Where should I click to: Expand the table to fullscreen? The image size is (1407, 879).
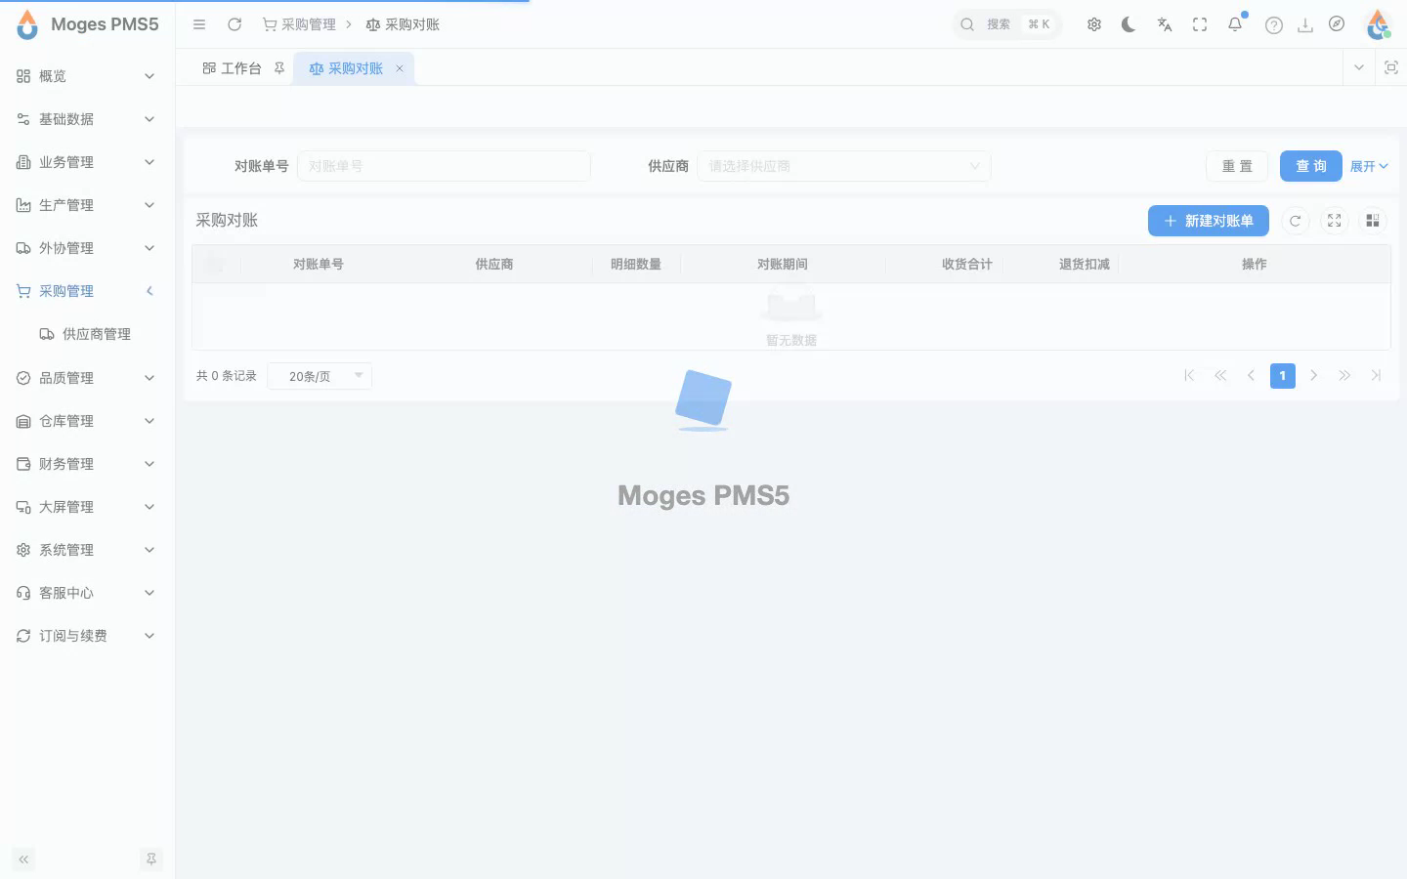[1335, 221]
